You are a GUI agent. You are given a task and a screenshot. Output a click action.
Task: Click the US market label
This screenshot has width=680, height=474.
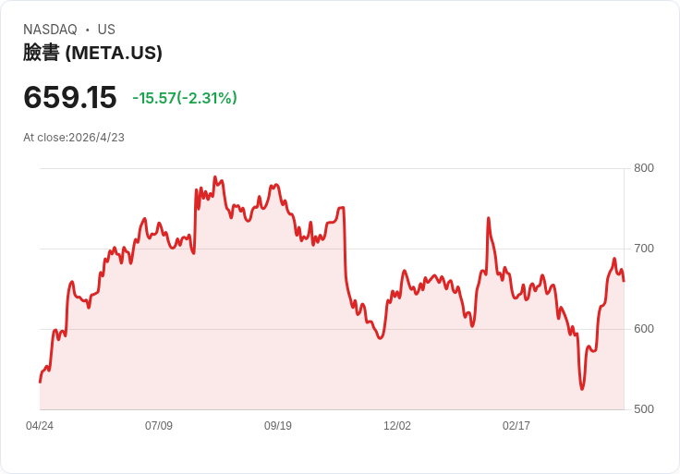click(x=106, y=30)
